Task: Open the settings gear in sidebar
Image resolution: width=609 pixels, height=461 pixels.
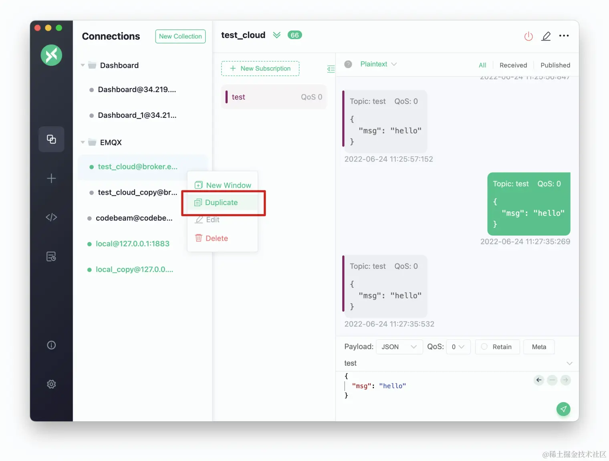Action: pos(51,384)
